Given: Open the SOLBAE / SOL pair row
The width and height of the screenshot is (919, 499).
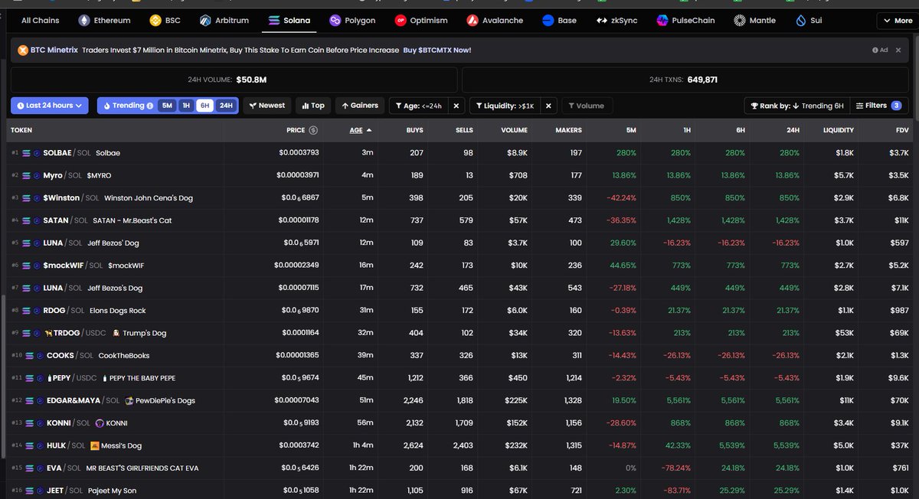Looking at the screenshot, I should click(459, 153).
